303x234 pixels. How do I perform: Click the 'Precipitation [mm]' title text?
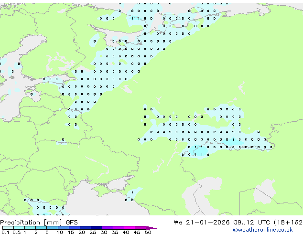(31, 223)
